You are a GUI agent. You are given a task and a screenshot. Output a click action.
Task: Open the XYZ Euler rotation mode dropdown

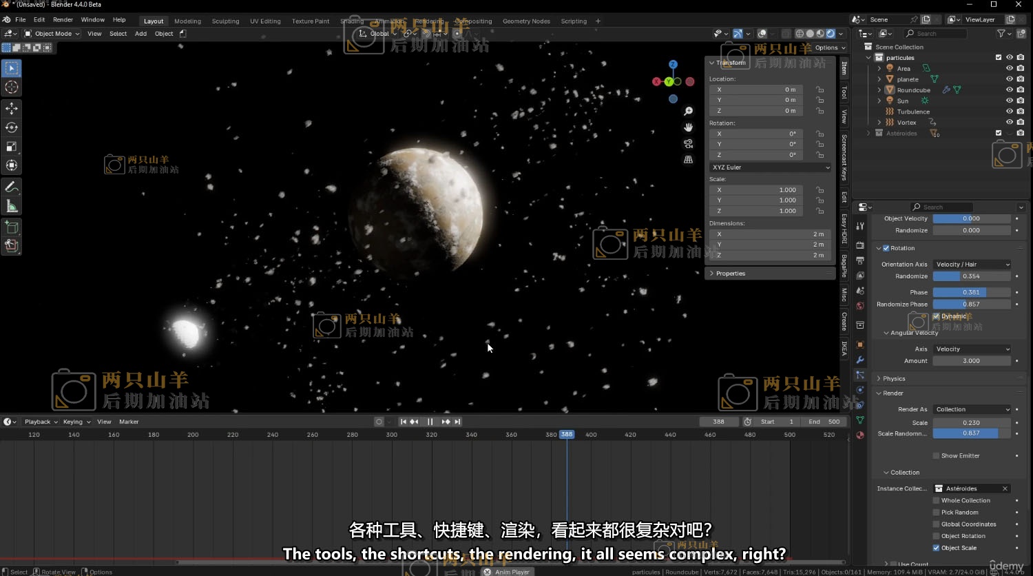pos(770,167)
